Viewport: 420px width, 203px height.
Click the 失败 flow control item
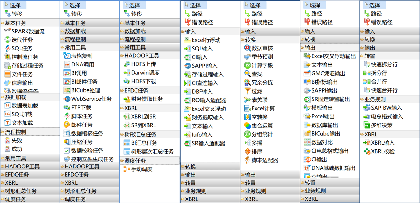click(17, 140)
